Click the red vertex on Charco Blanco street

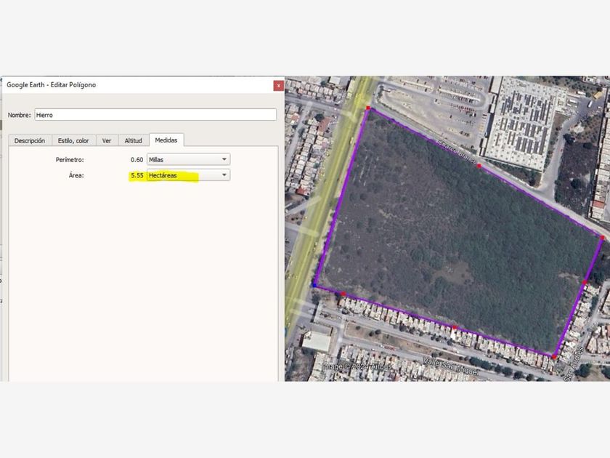pyautogui.click(x=479, y=166)
